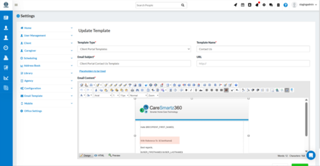This screenshot has width=320, height=166.
Task: Open the notifications bell
Action: click(257, 5)
